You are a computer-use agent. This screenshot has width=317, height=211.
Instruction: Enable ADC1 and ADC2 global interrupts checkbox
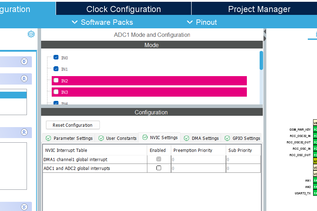tap(159, 168)
